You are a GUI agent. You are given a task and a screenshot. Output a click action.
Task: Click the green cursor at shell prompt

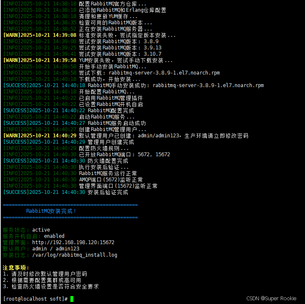click(72, 299)
